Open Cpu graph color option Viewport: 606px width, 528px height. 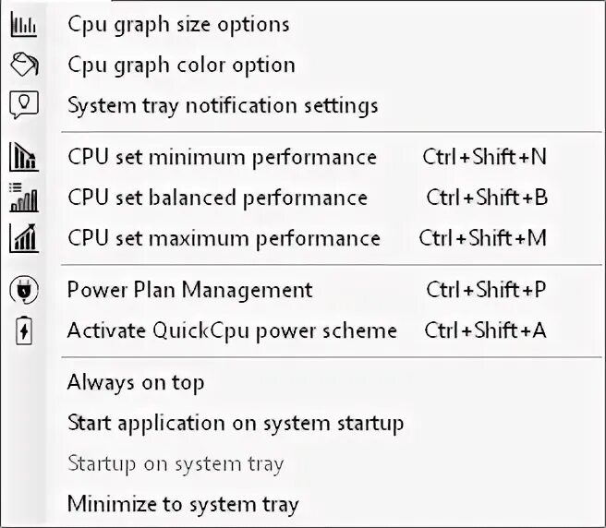click(x=181, y=65)
